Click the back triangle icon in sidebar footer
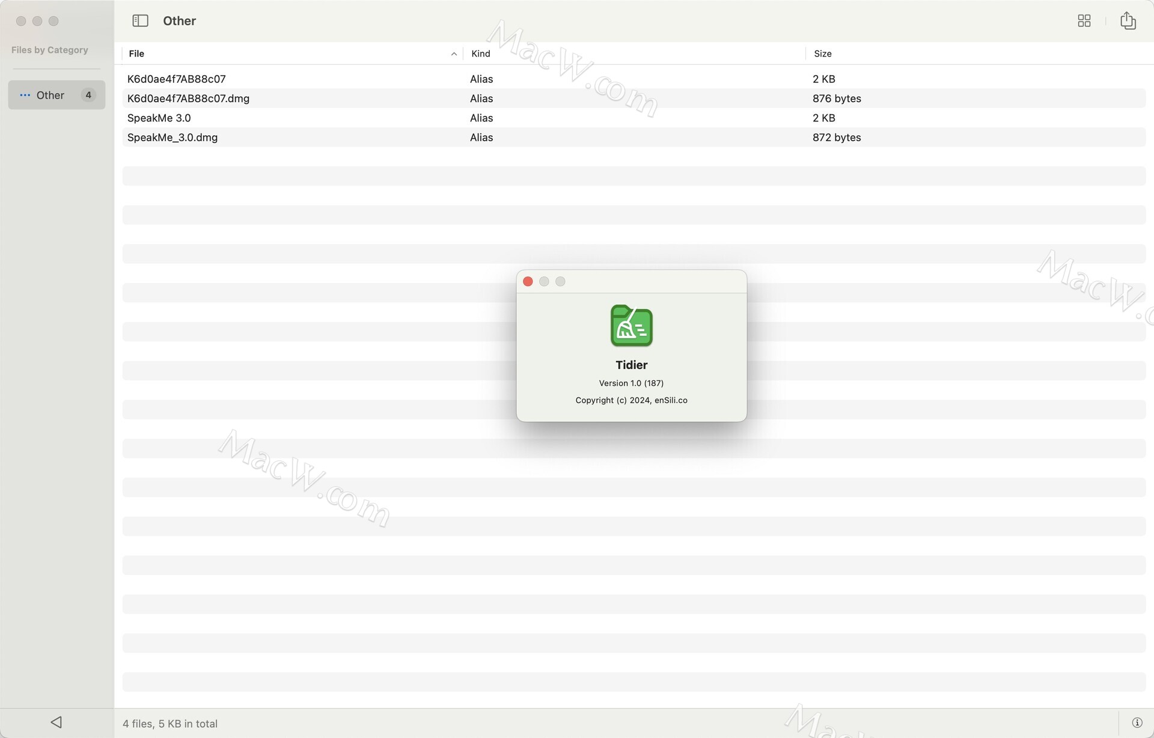This screenshot has width=1154, height=738. [56, 722]
